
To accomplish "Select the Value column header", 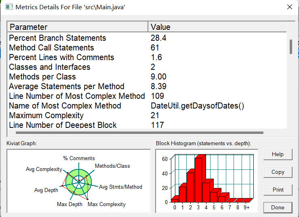I will coord(217,27).
